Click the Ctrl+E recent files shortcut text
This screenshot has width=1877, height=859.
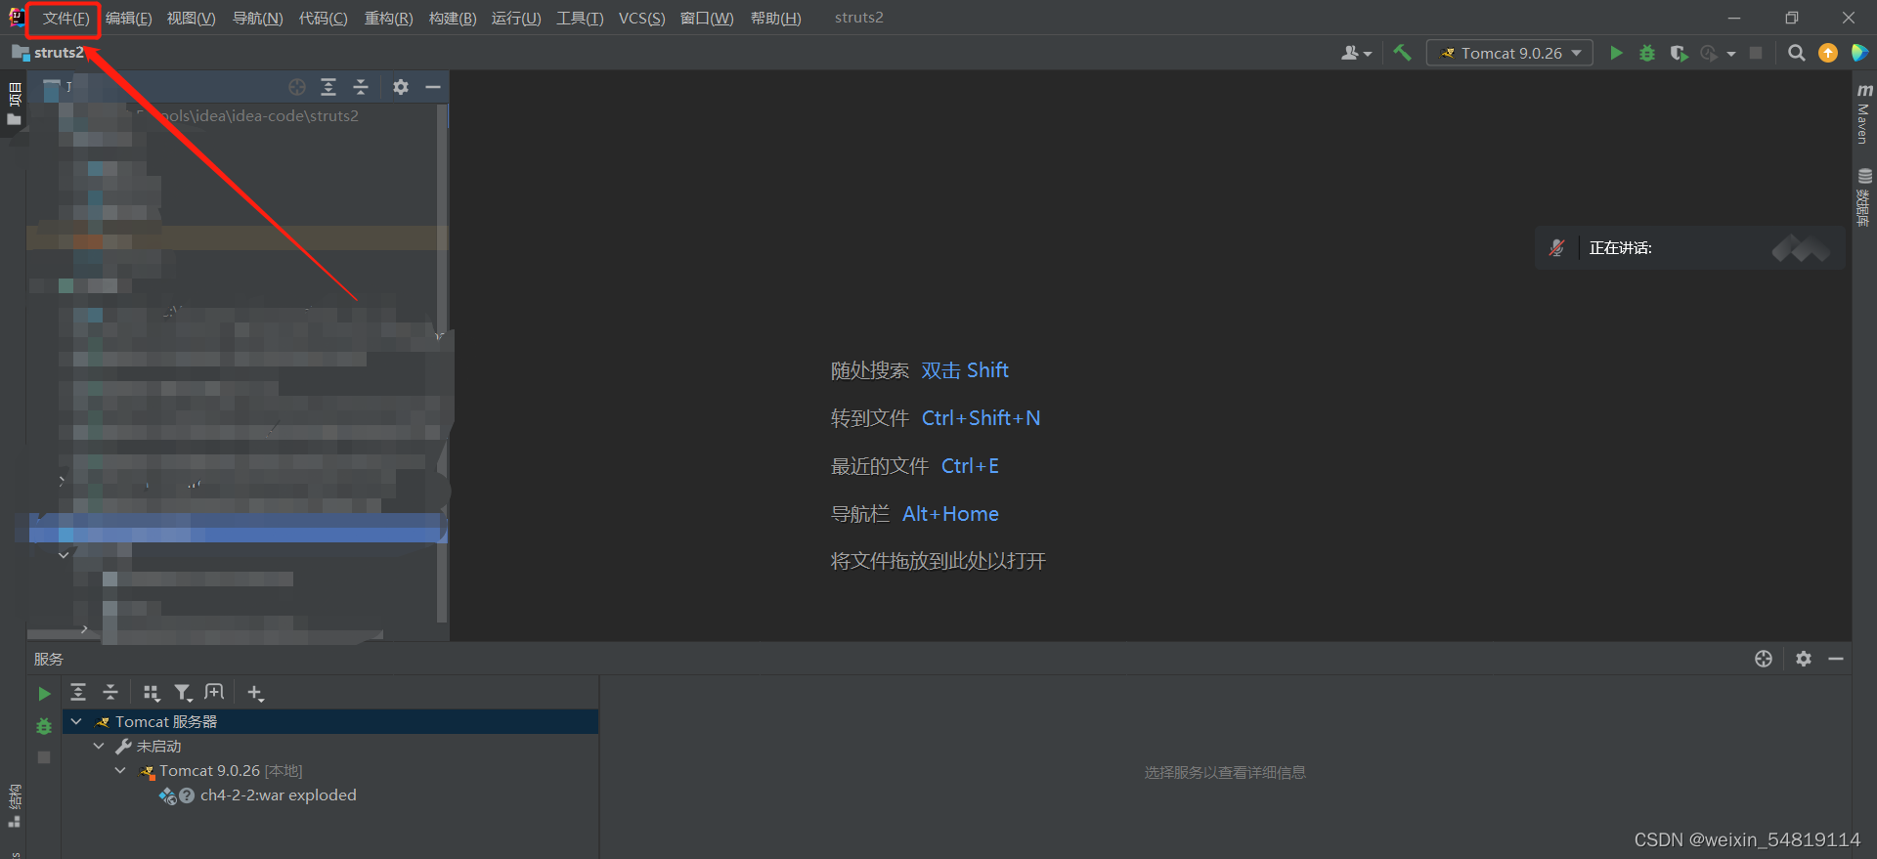point(970,466)
